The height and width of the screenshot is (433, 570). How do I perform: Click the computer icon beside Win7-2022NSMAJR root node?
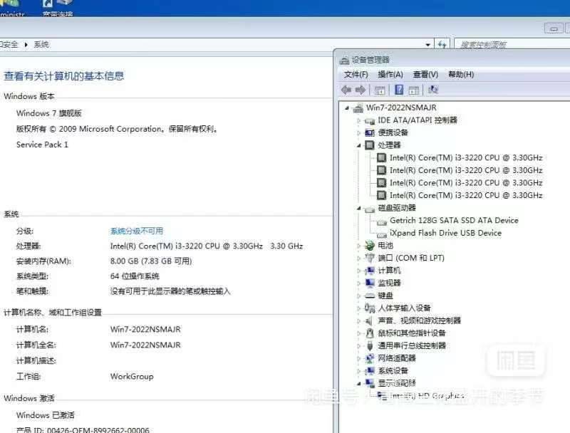(358, 108)
